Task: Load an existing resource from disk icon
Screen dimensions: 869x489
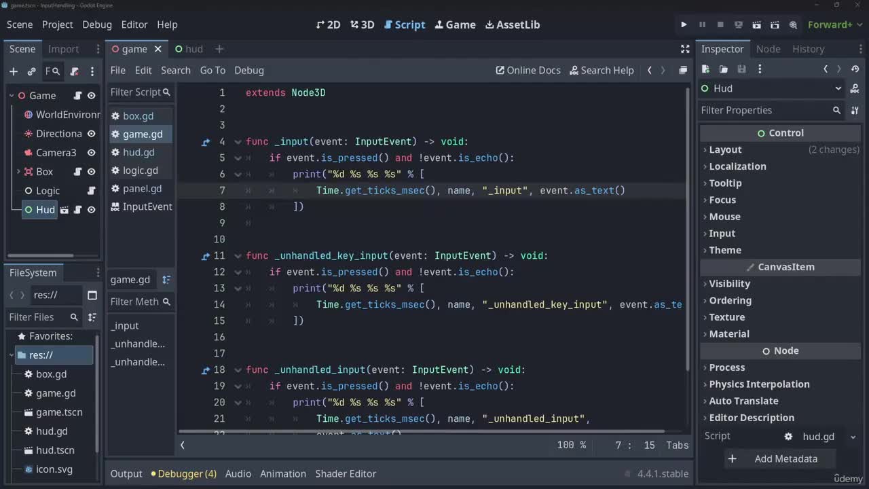Action: pos(724,69)
